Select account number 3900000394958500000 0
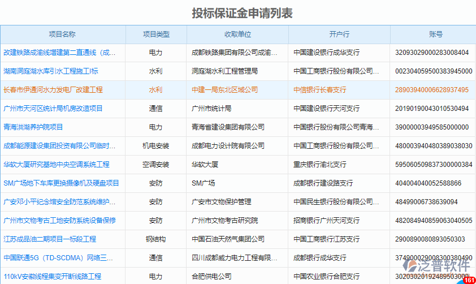Image resolution: width=476 pixels, height=284 pixels. click(432, 127)
